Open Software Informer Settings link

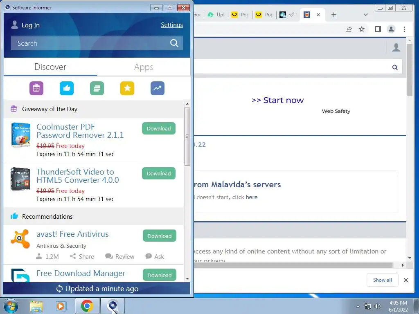click(x=172, y=25)
